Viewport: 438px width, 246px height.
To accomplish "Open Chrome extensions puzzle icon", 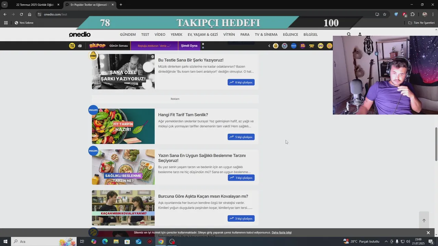I will coord(412,14).
